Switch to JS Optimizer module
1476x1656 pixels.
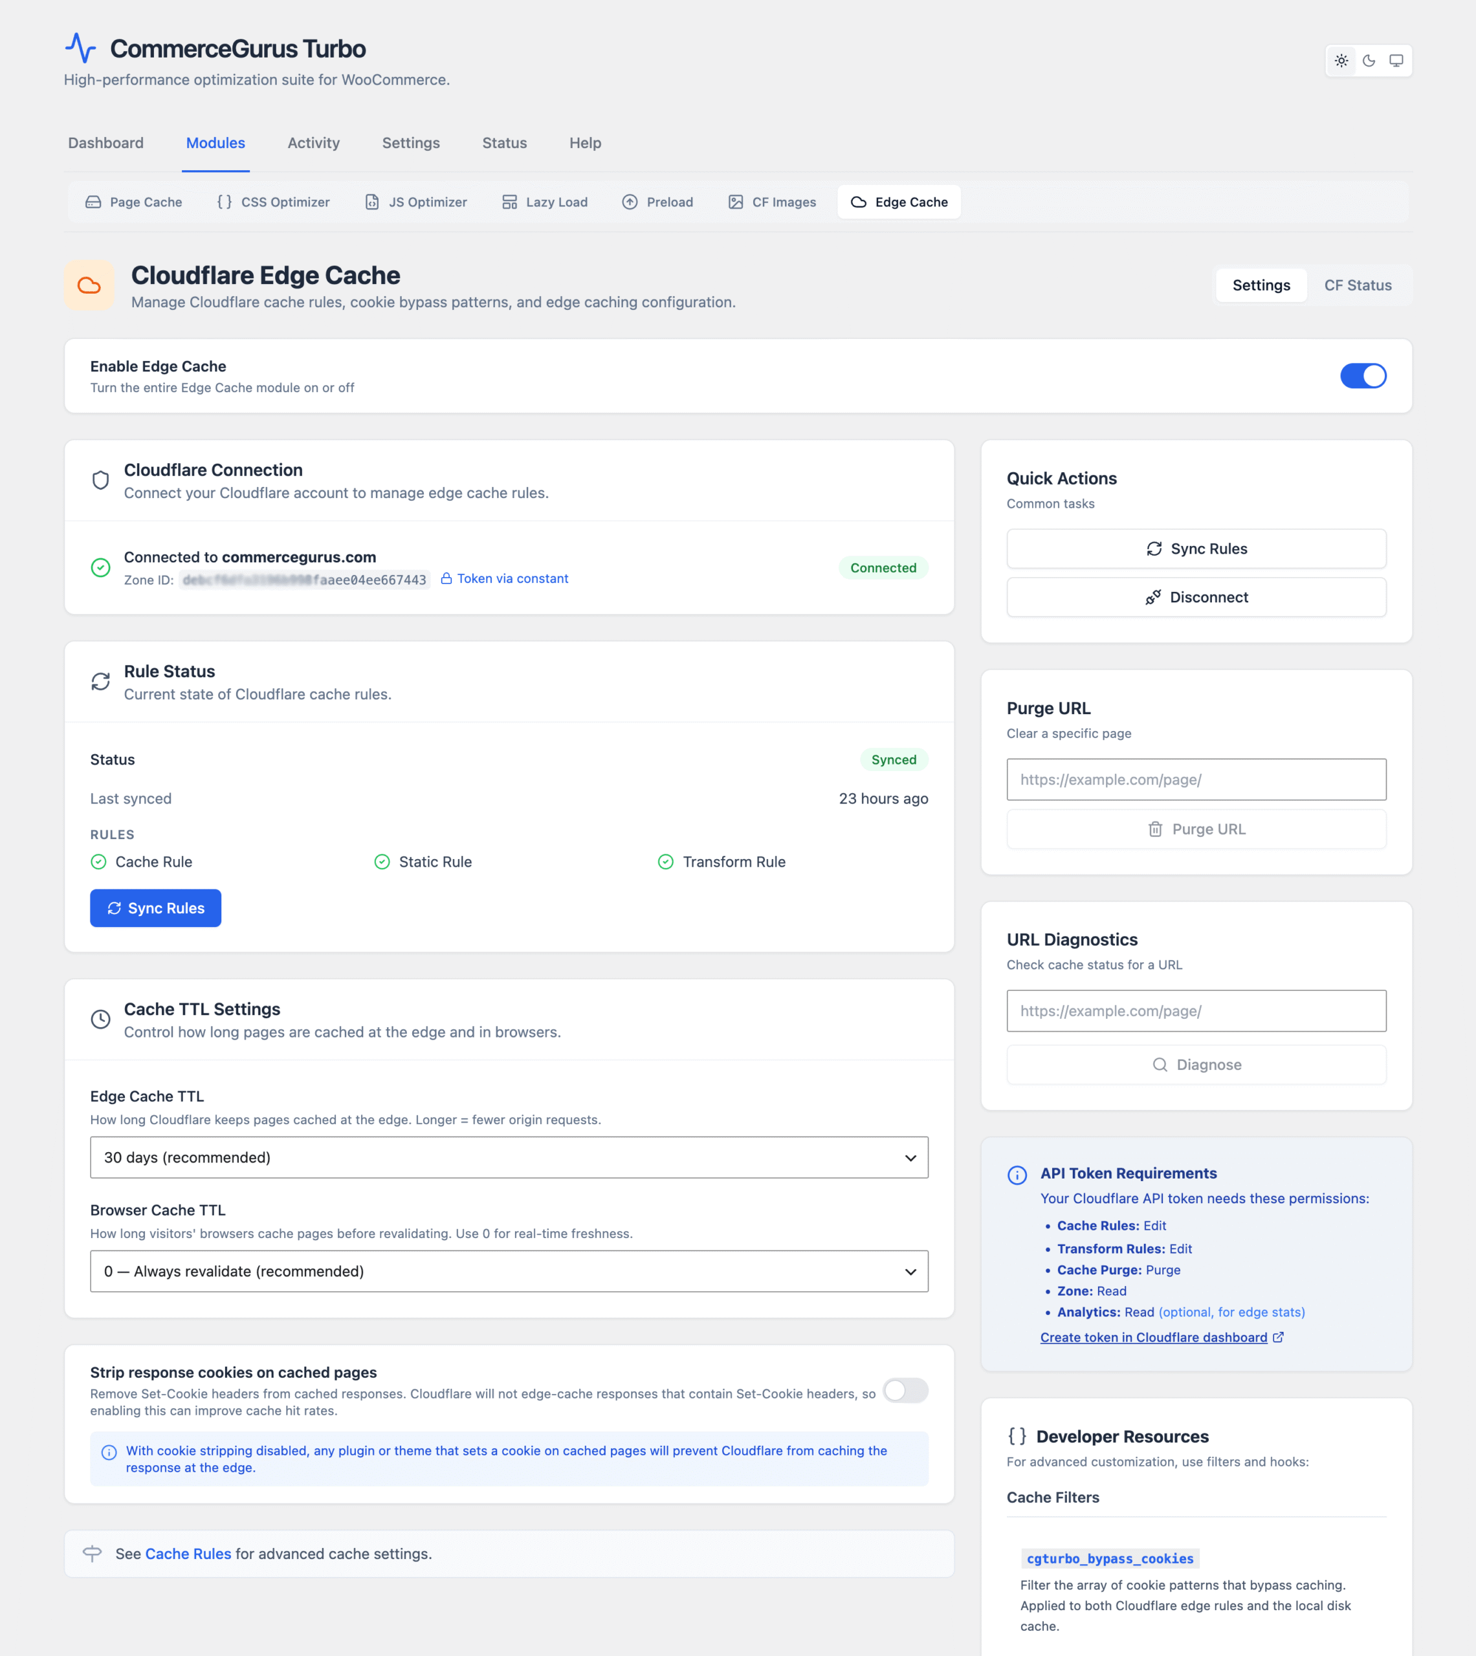(416, 202)
